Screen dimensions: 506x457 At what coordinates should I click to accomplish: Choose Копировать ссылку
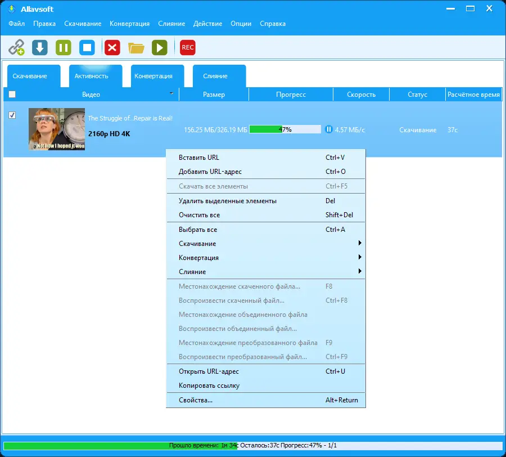point(265,386)
